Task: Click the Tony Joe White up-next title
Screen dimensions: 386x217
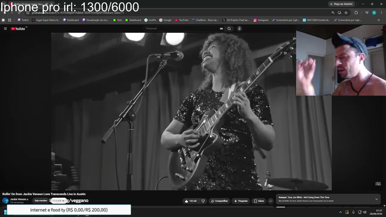Action: (x=308, y=197)
